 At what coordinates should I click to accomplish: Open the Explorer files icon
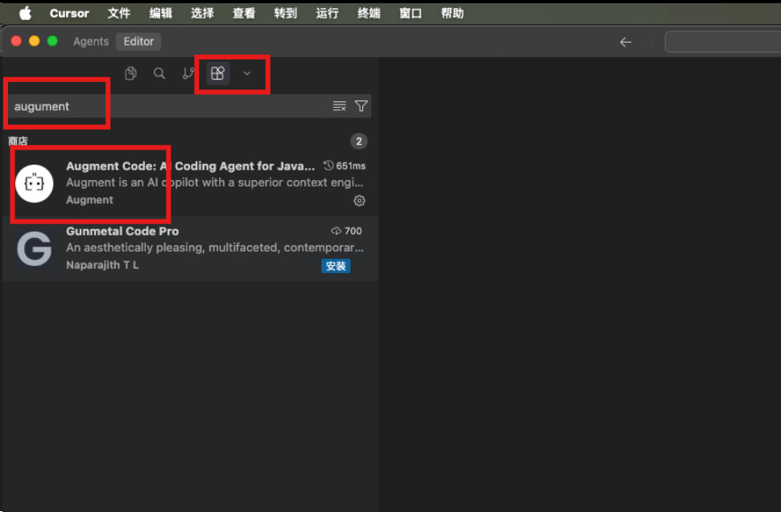tap(130, 74)
